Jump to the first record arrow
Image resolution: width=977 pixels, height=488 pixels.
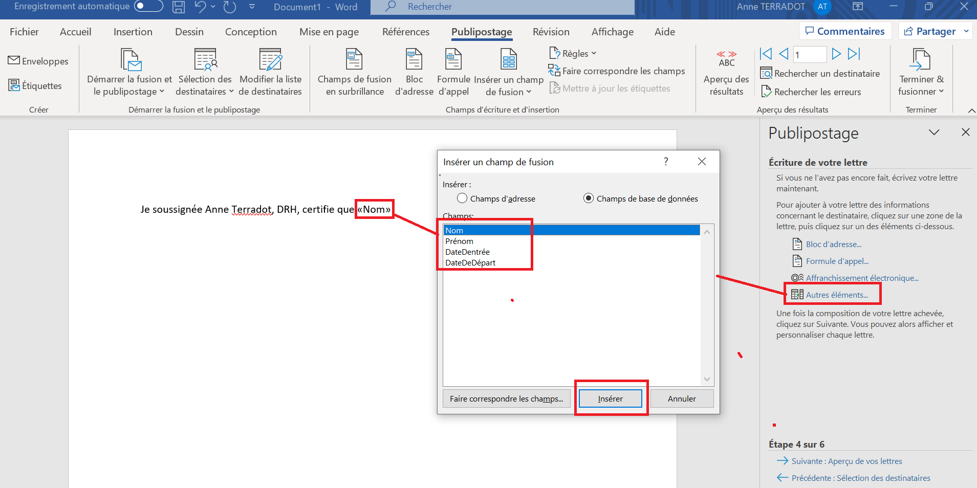(766, 54)
